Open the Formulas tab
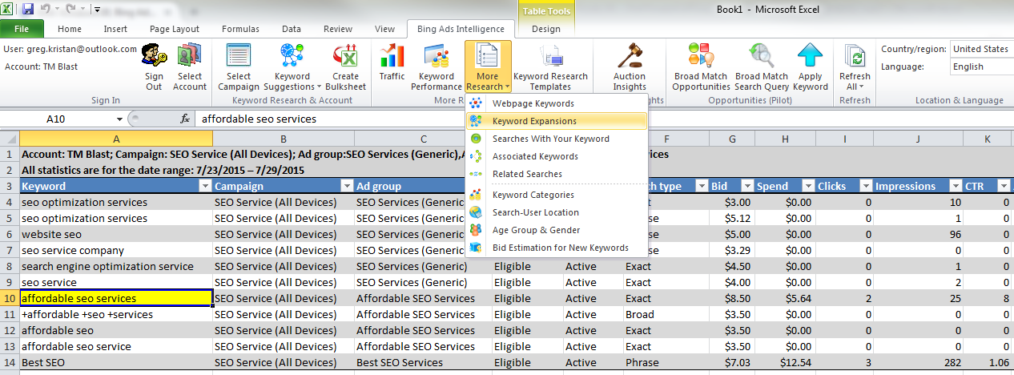 (240, 29)
